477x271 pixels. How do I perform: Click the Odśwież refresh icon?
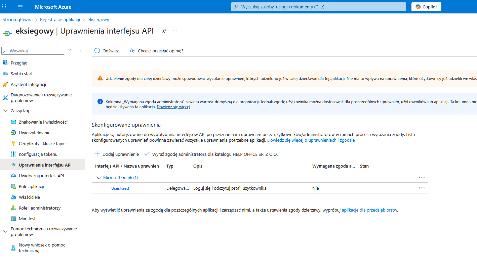click(x=97, y=51)
